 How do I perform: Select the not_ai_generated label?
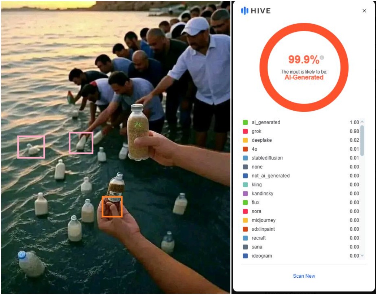tap(270, 176)
